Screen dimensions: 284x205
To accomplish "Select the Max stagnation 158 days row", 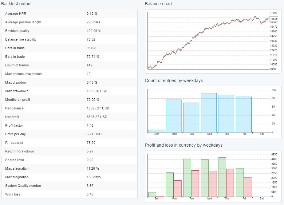I will (x=69, y=177).
